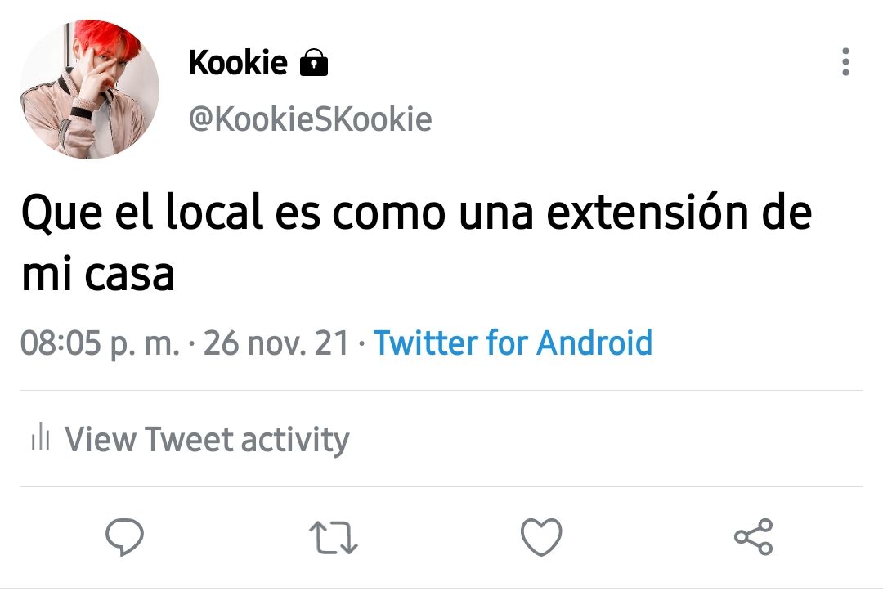Click the retweet arrows icon
The image size is (883, 600).
click(x=334, y=538)
